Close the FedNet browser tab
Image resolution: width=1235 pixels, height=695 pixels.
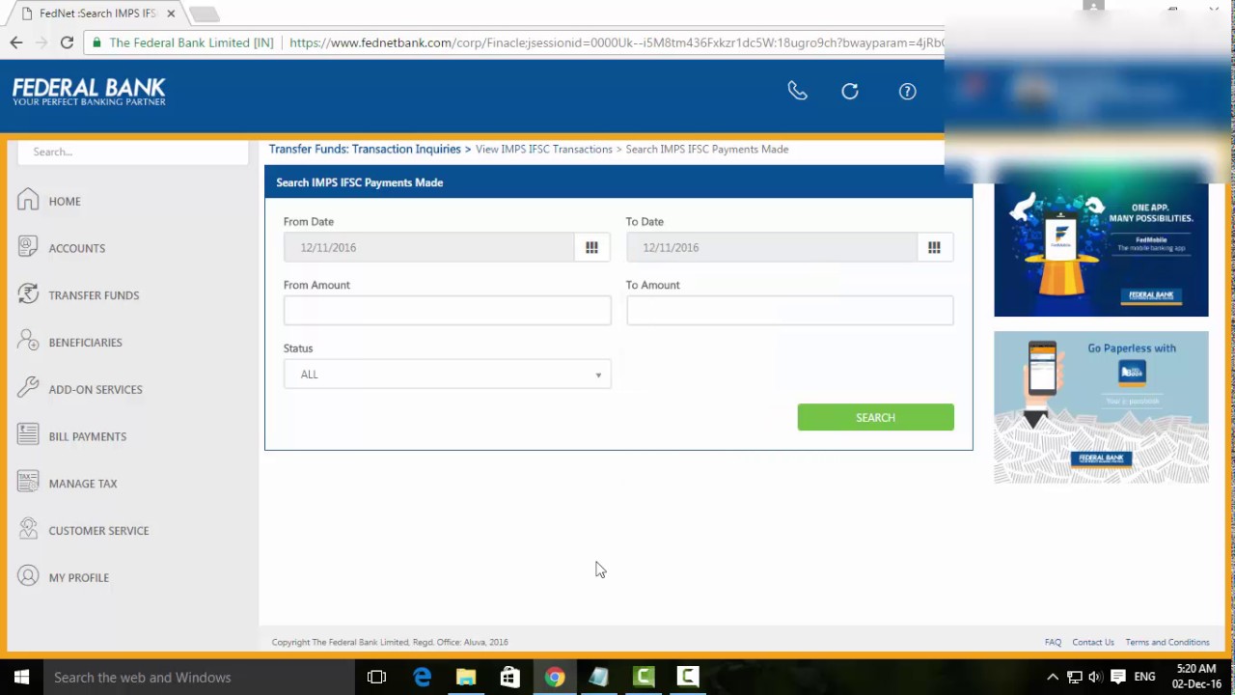(171, 14)
